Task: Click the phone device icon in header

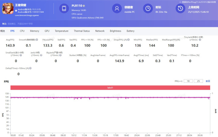Action: click(64, 8)
